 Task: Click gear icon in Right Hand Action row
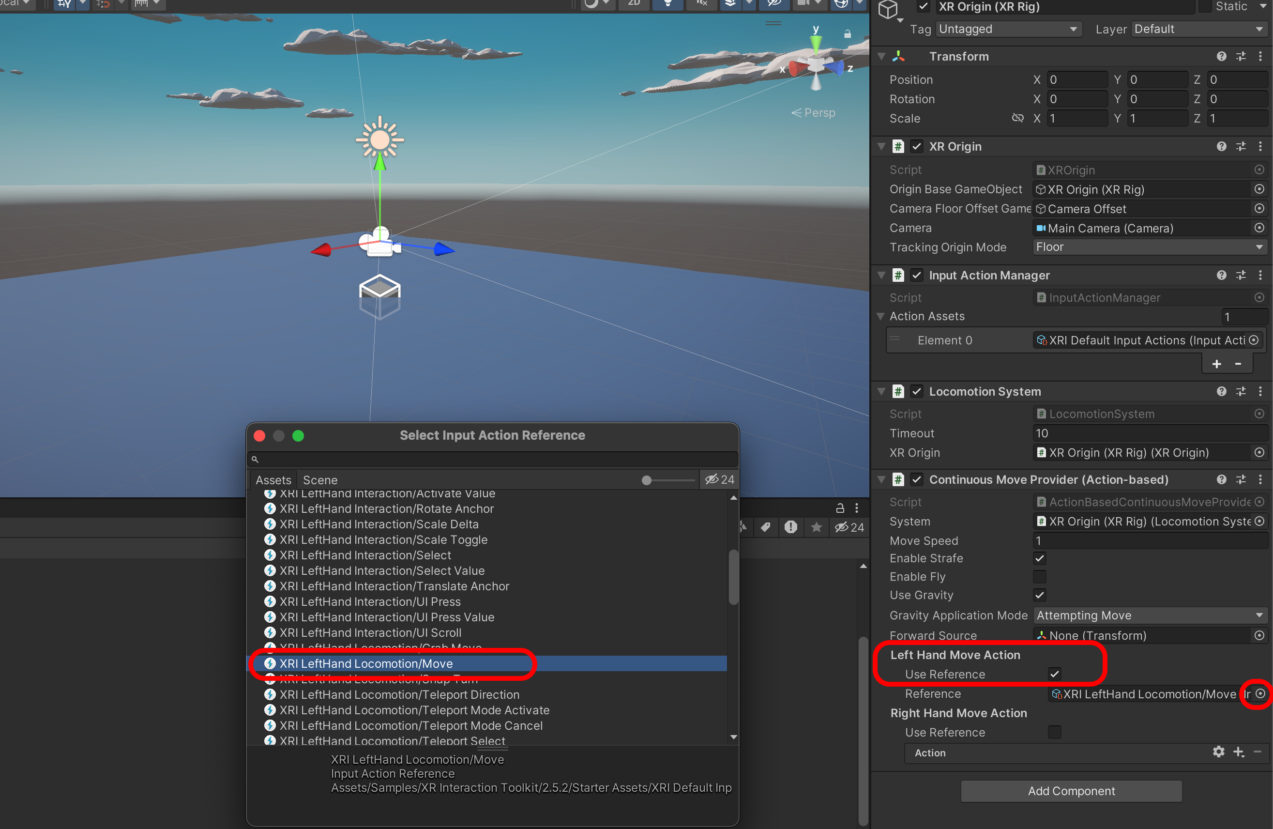[1218, 752]
